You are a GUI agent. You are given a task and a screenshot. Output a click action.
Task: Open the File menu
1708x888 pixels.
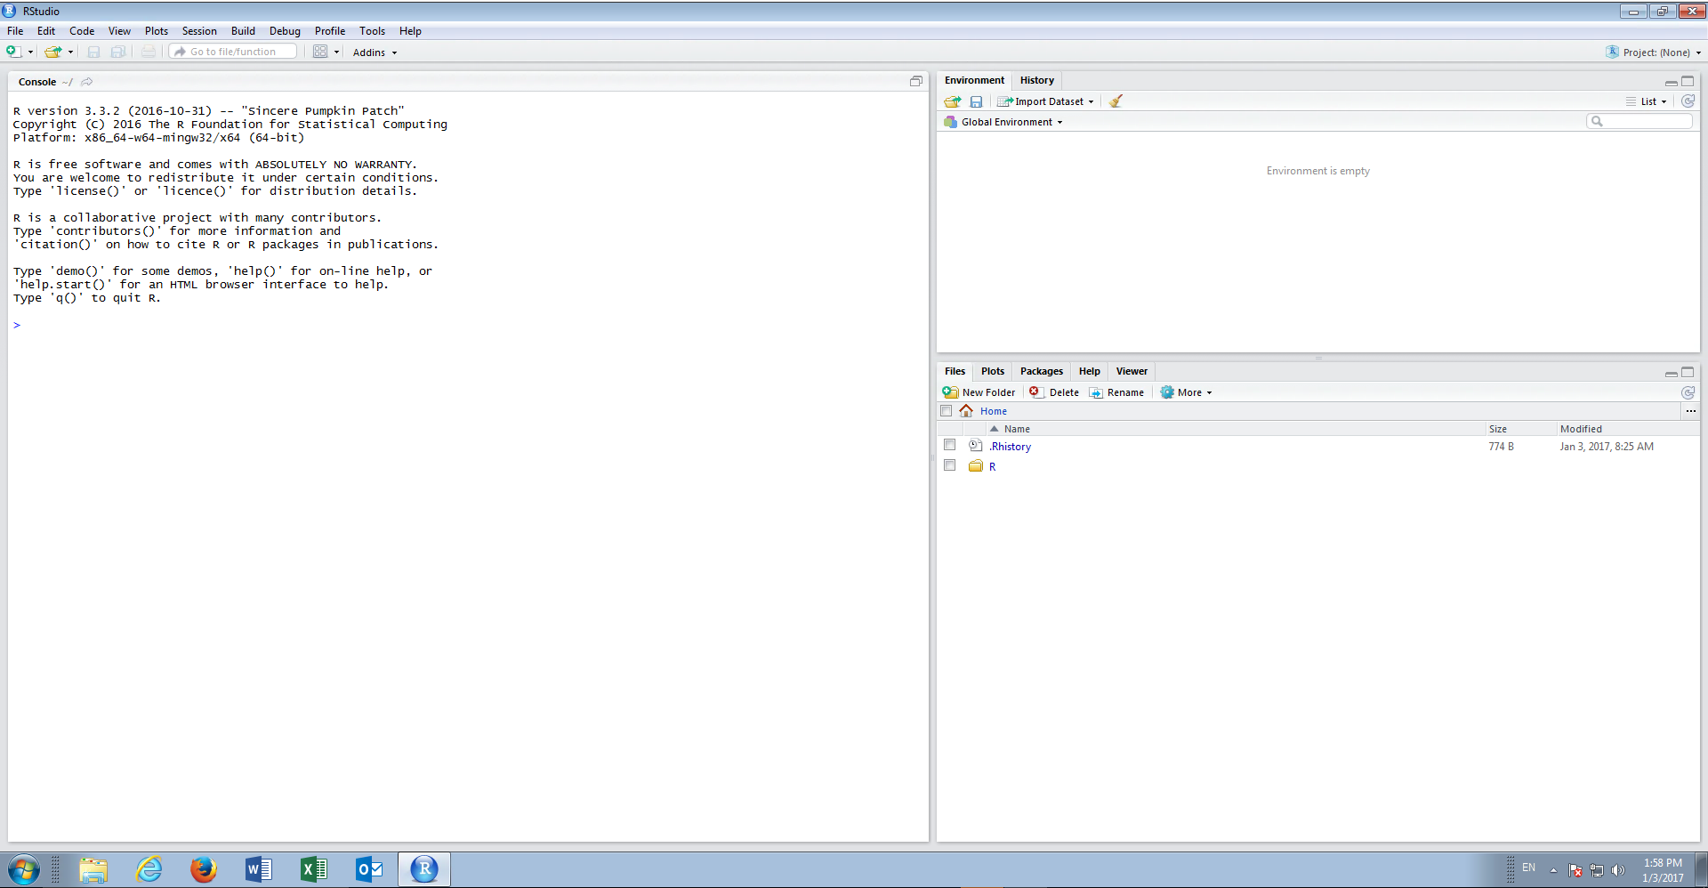click(x=15, y=31)
